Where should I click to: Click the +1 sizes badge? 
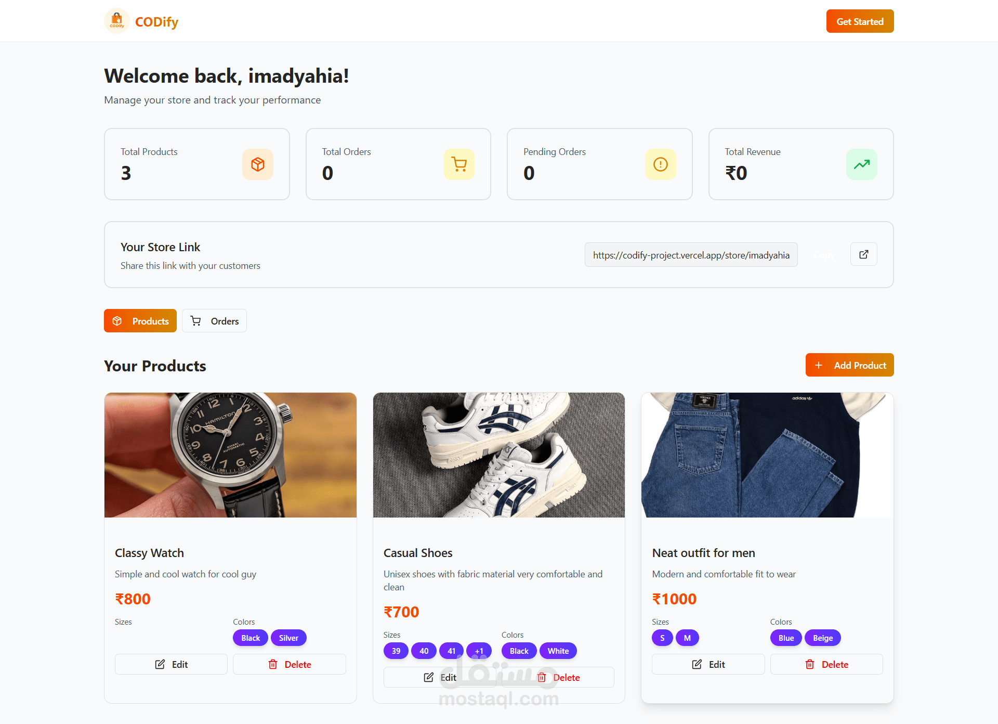tap(479, 651)
